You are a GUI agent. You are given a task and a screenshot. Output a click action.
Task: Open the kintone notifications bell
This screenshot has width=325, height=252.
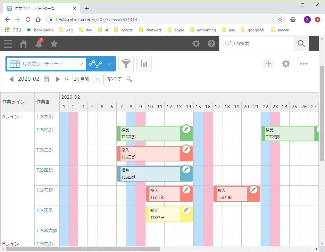[x=39, y=44]
